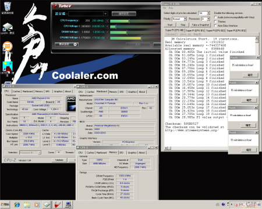Click the Crosshair IV Formula model field
Viewport: 262px width, 209px height.
tap(113, 103)
